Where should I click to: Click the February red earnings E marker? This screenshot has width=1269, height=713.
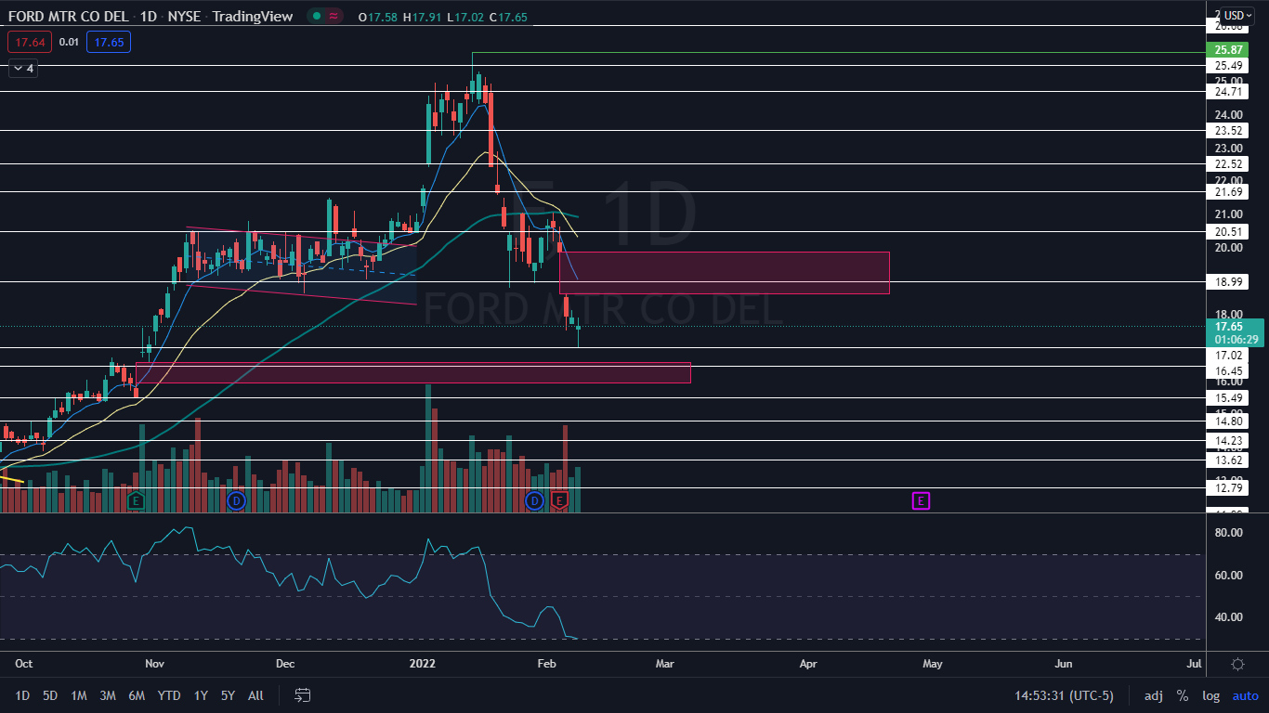point(559,501)
